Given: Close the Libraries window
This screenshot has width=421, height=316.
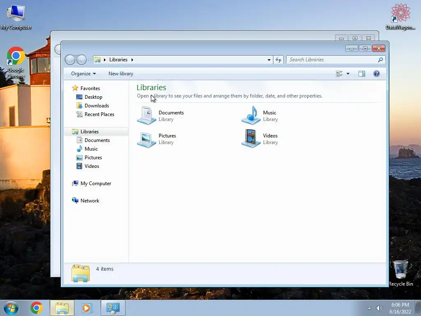Looking at the screenshot, I should (379, 49).
